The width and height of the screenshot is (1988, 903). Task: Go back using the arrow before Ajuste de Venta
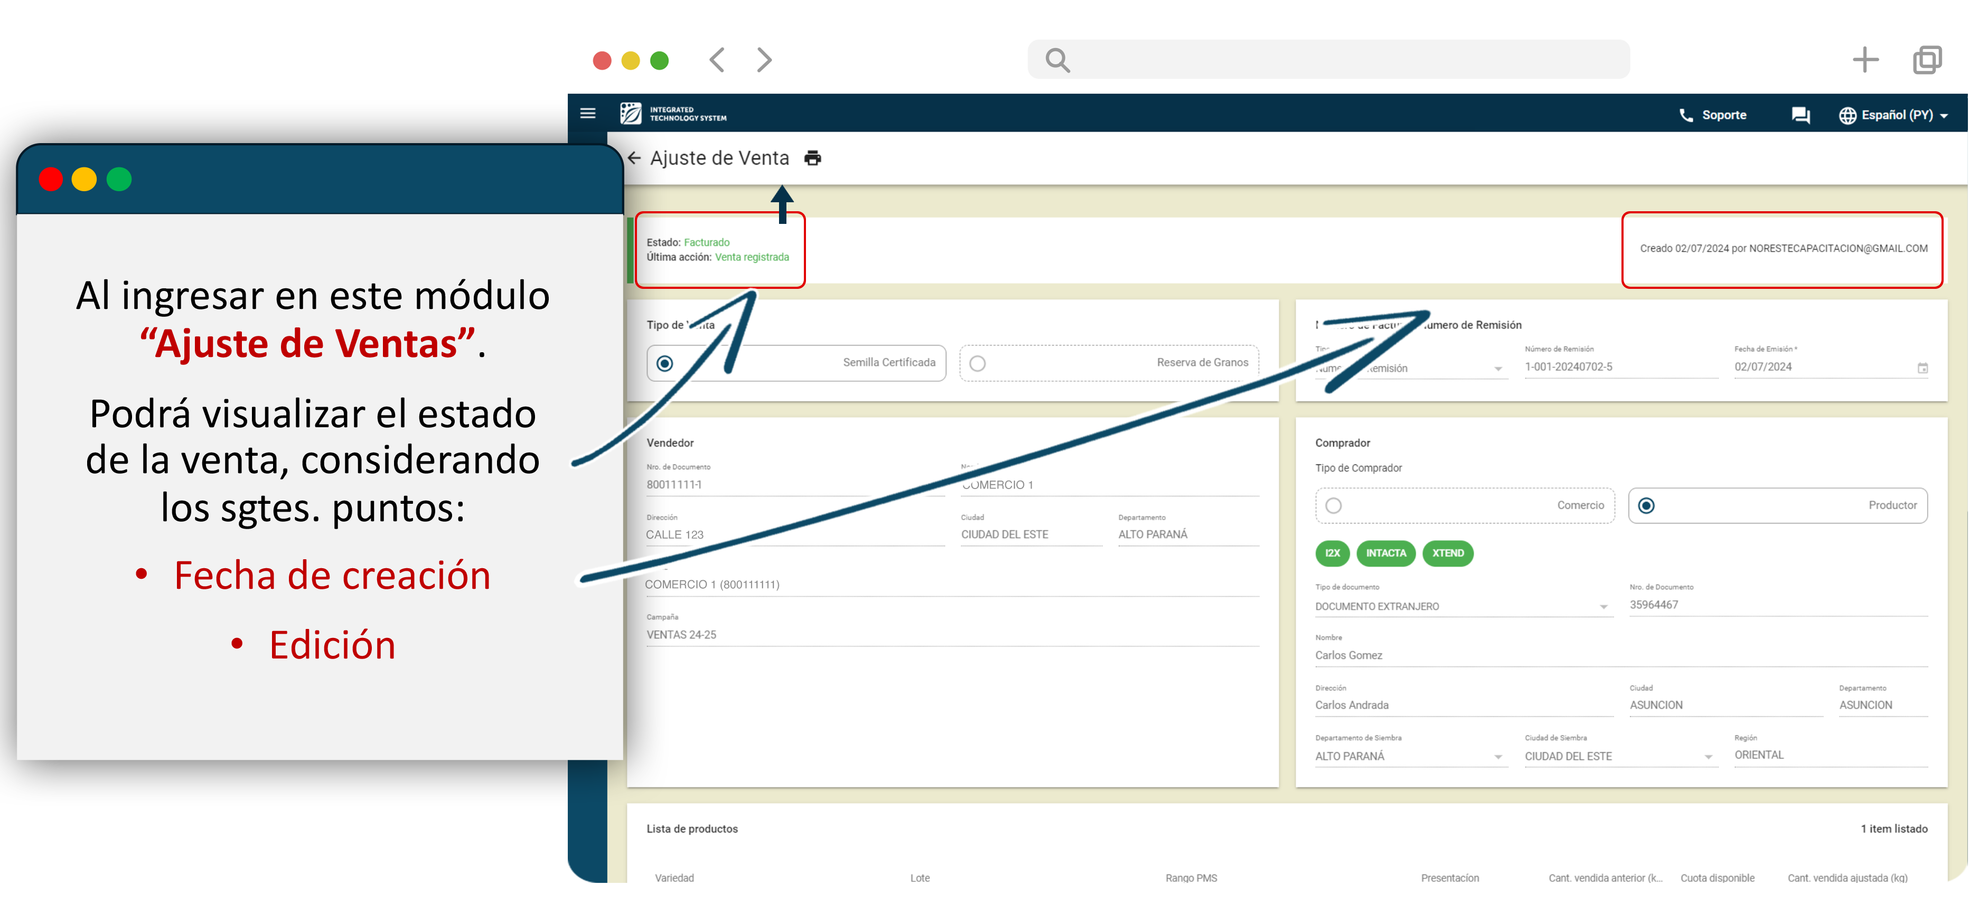click(x=634, y=158)
